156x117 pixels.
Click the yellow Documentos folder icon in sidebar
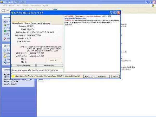5,56
